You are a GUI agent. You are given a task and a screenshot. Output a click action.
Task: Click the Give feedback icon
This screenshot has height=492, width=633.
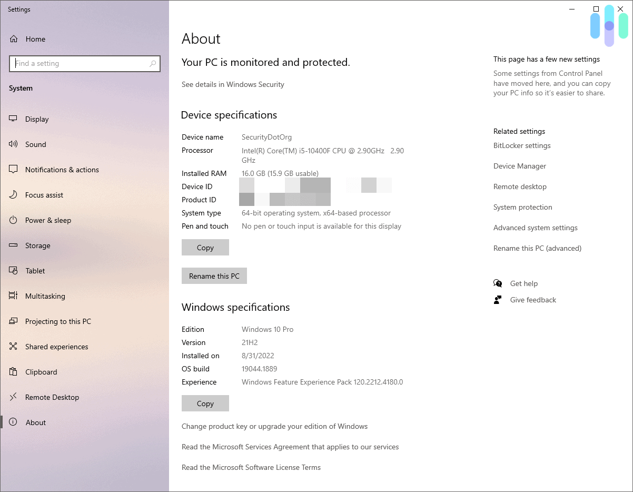(498, 299)
